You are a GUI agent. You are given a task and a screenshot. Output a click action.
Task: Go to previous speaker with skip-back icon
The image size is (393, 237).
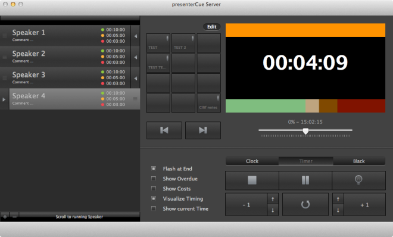164,130
